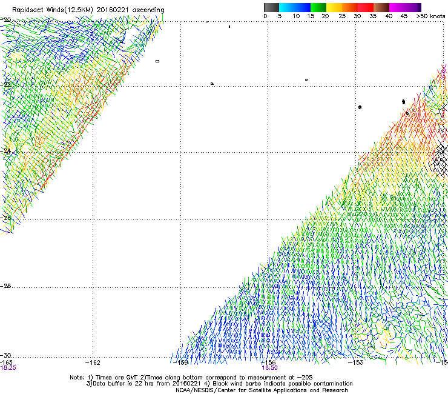This screenshot has width=448, height=394.
Task: Click the yellow 20-25 knots legend segment
Action: (x=334, y=7)
